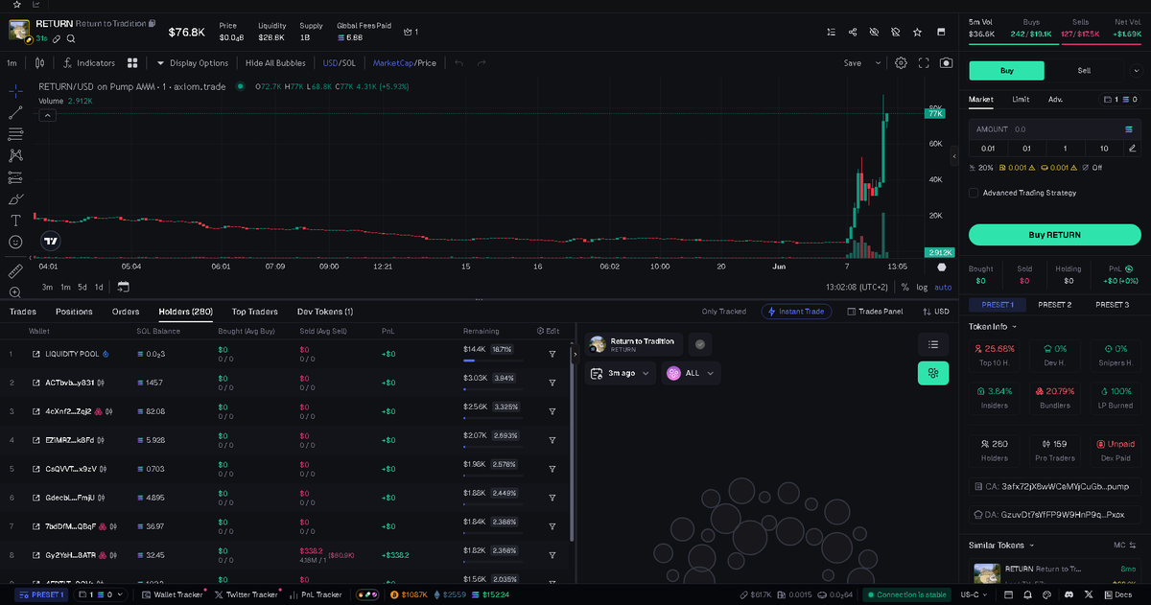Copy the CA contract address

(x=1054, y=487)
